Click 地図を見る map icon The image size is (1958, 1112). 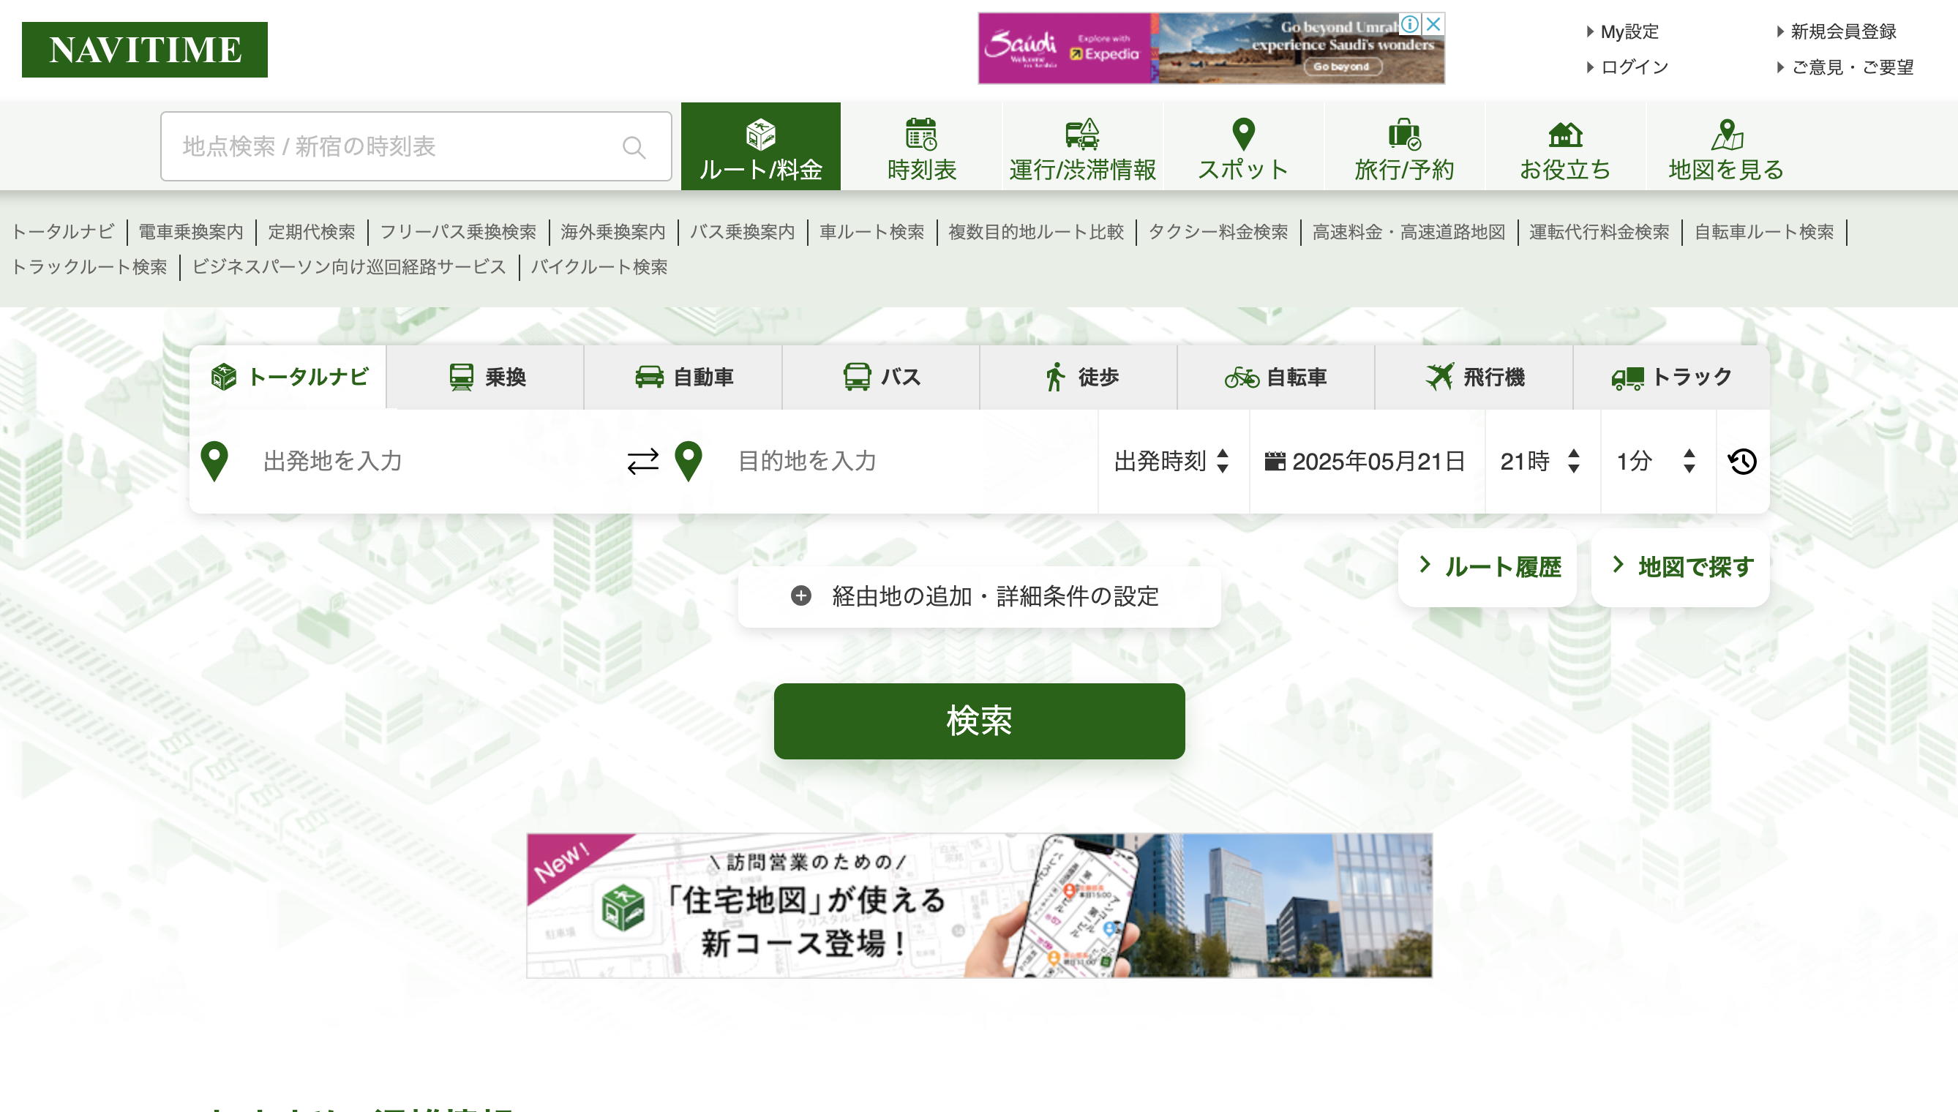click(x=1726, y=135)
